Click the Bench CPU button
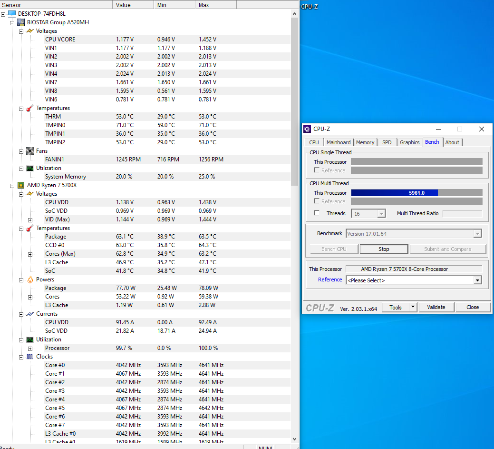 tap(334, 249)
